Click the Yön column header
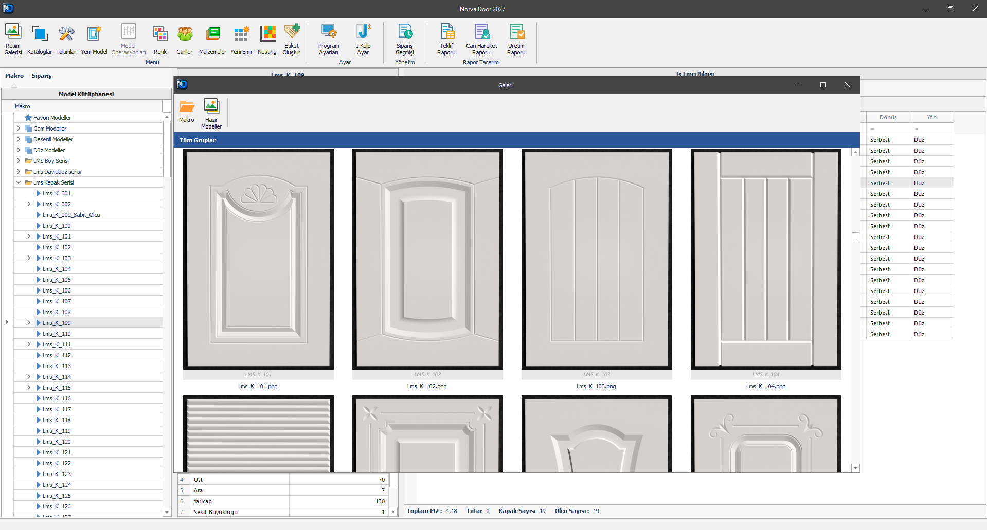 click(931, 117)
